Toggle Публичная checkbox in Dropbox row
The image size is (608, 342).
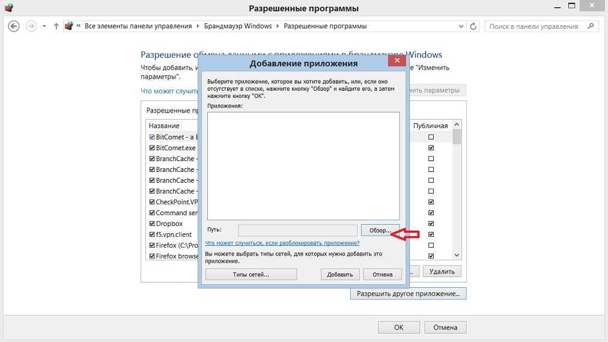point(431,224)
